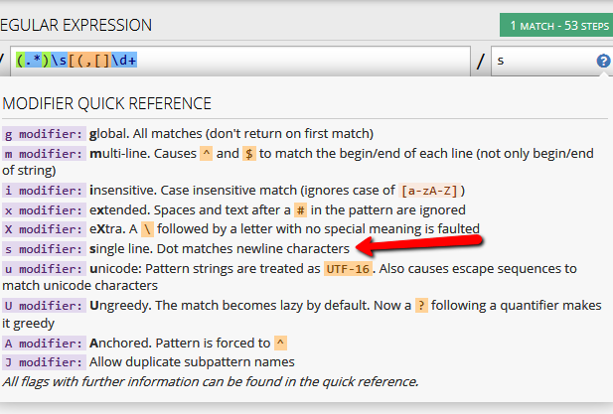Click the quick reference italic footer text
This screenshot has height=414, width=613.
tap(211, 381)
